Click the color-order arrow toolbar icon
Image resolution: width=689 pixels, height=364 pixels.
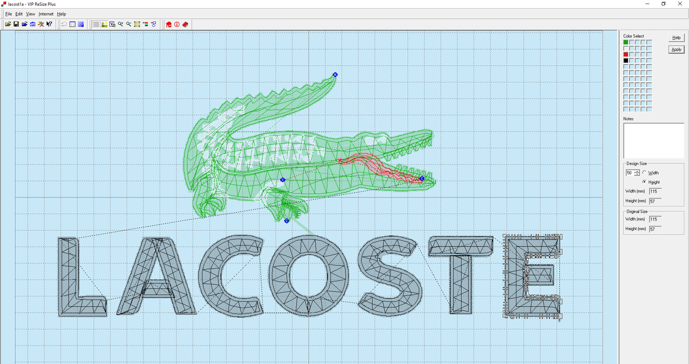tap(145, 24)
